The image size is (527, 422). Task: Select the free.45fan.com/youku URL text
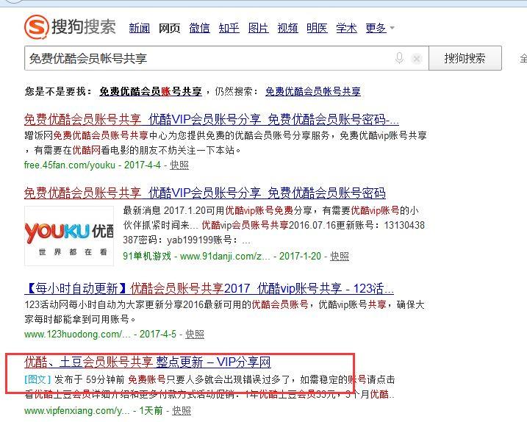coord(70,165)
